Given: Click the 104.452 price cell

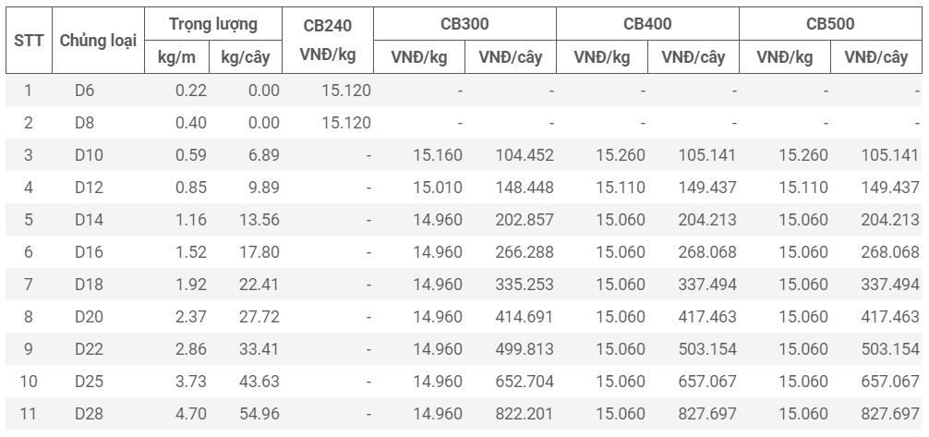Looking at the screenshot, I should [525, 155].
